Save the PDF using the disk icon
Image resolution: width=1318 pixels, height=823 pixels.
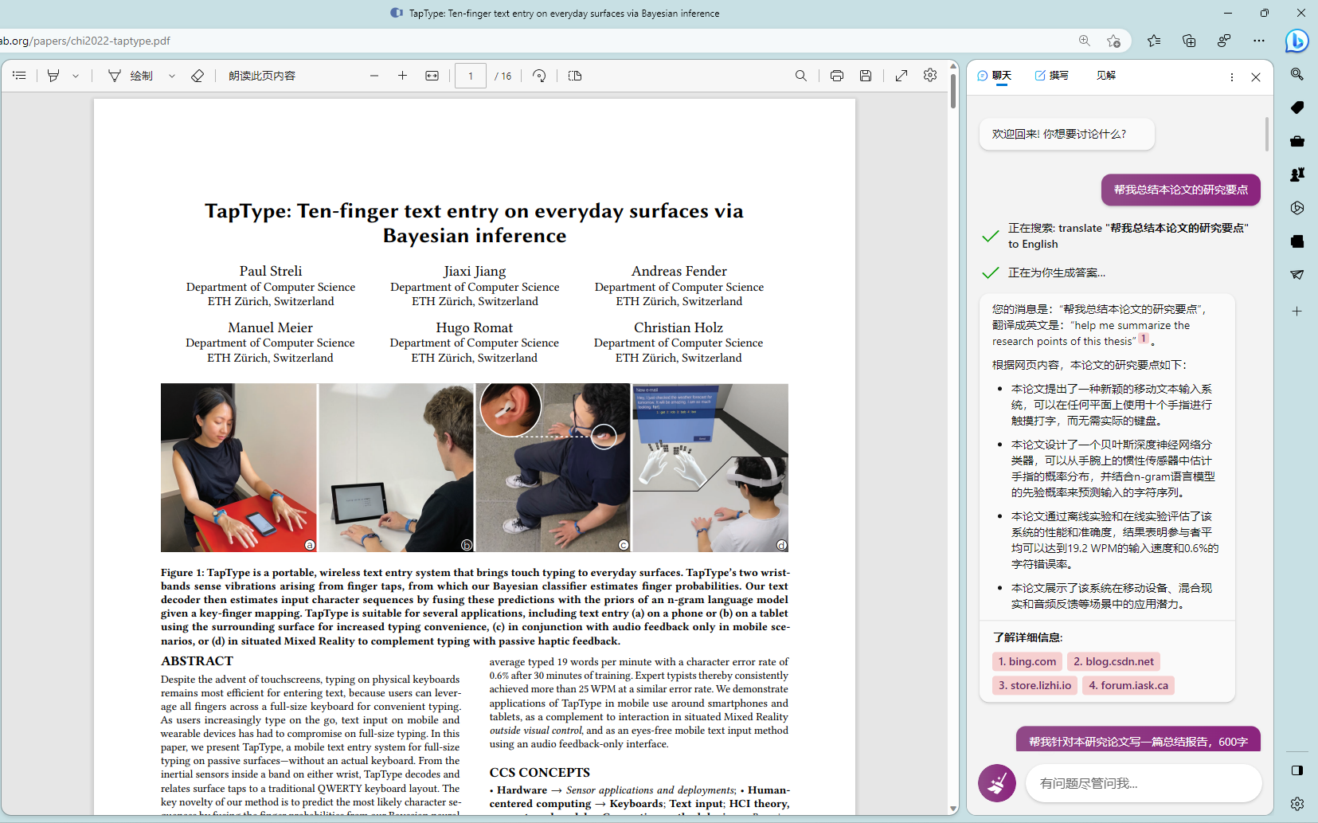tap(866, 76)
